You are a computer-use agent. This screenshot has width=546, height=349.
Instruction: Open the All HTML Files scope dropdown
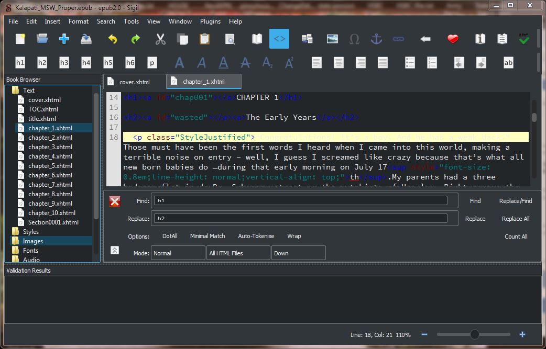[238, 253]
